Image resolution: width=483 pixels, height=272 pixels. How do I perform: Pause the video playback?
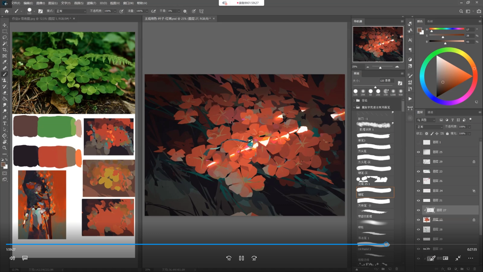coord(241,258)
